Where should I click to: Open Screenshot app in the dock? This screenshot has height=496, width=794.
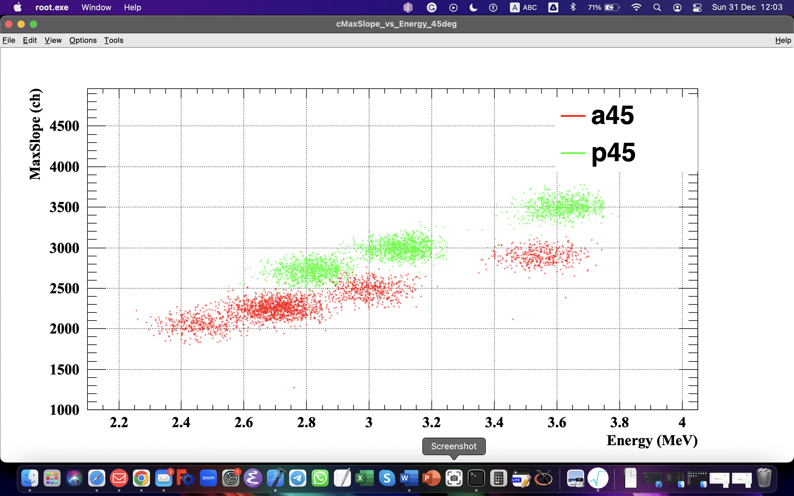coord(454,478)
